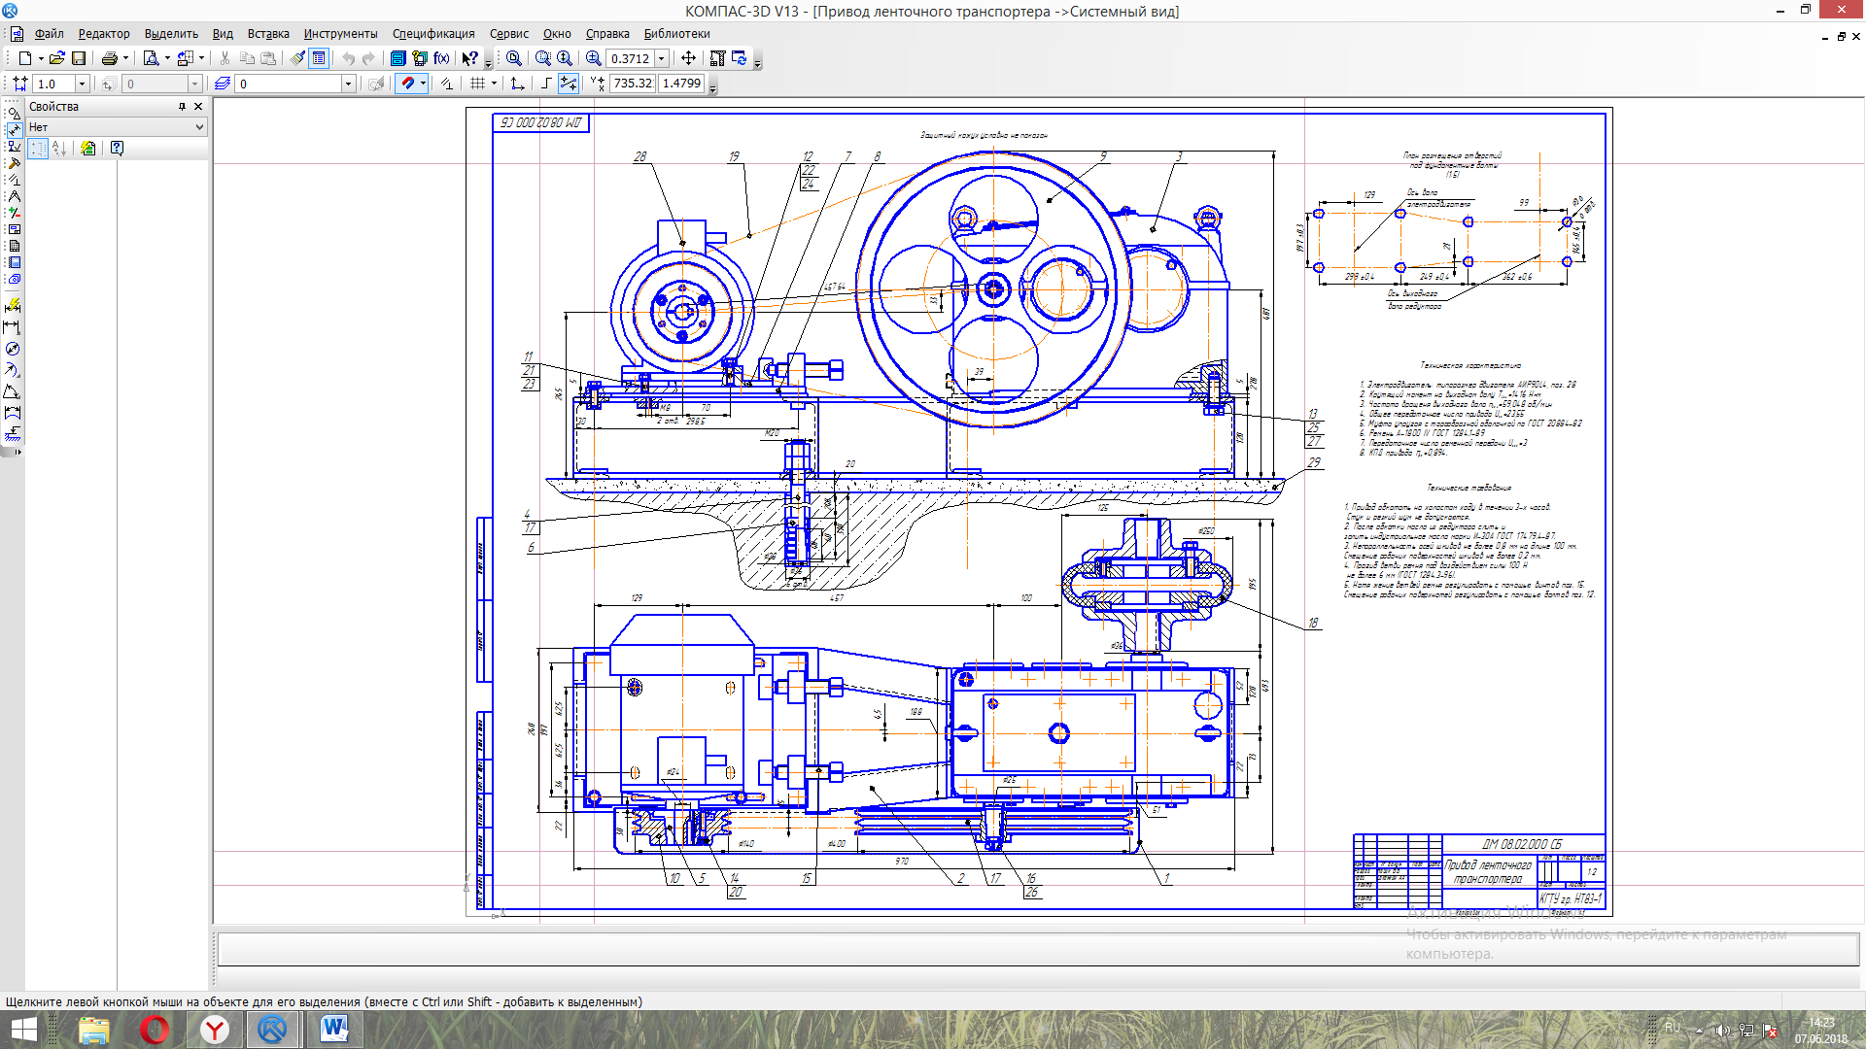Expand the 'Нет' properties dropdown
This screenshot has height=1049, width=1866.
point(199,127)
